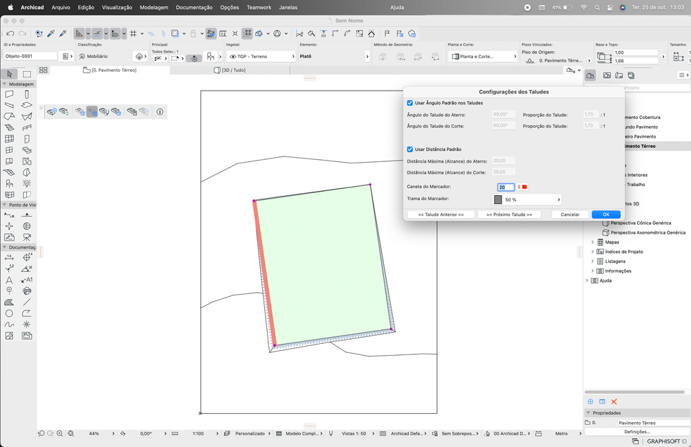This screenshot has width=691, height=447.
Task: Click the red marker pen color swatch
Action: click(x=524, y=188)
